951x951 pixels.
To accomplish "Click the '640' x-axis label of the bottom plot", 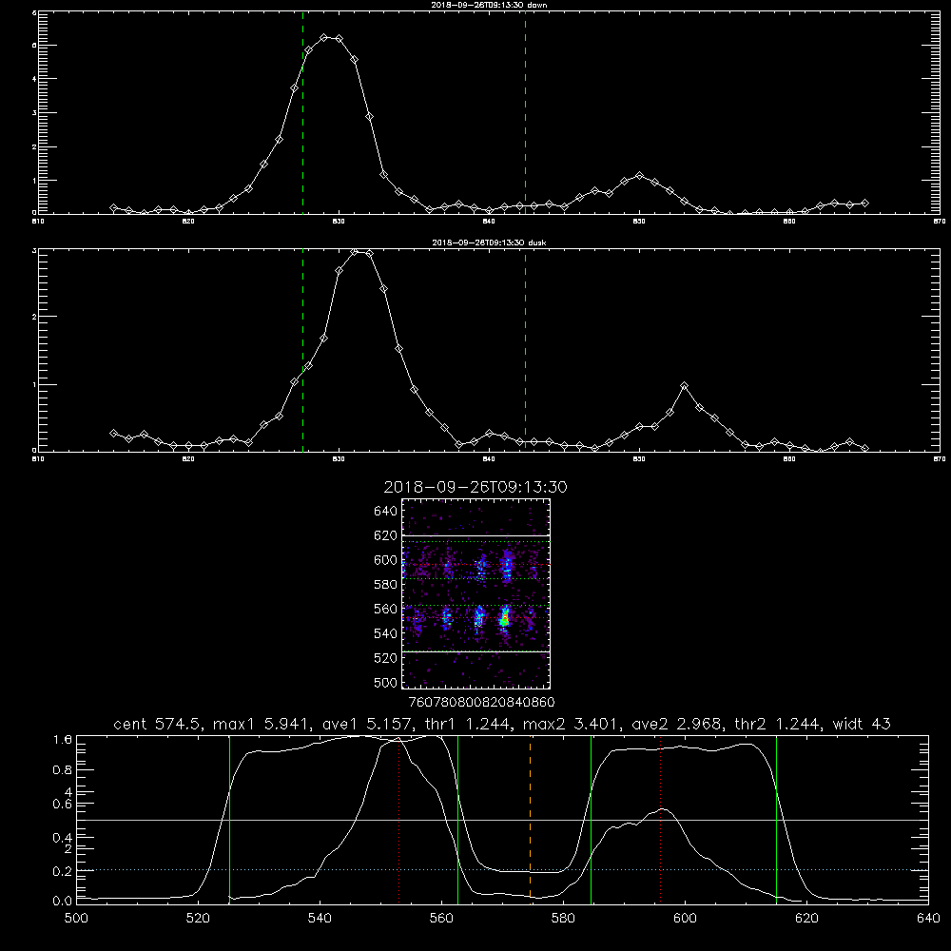I will (x=928, y=919).
